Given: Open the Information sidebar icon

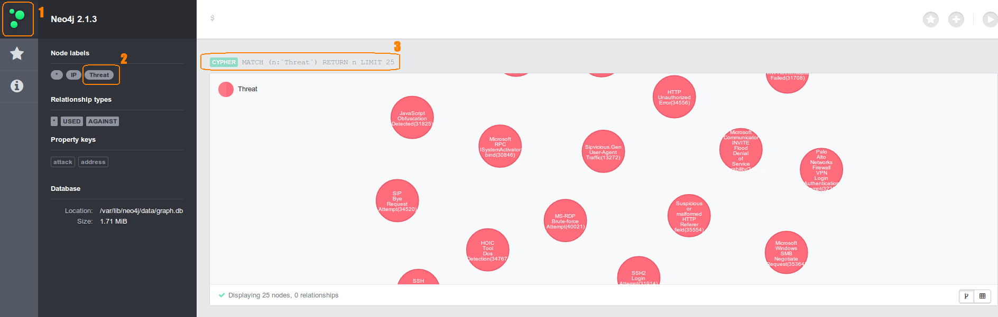Looking at the screenshot, I should tap(17, 85).
